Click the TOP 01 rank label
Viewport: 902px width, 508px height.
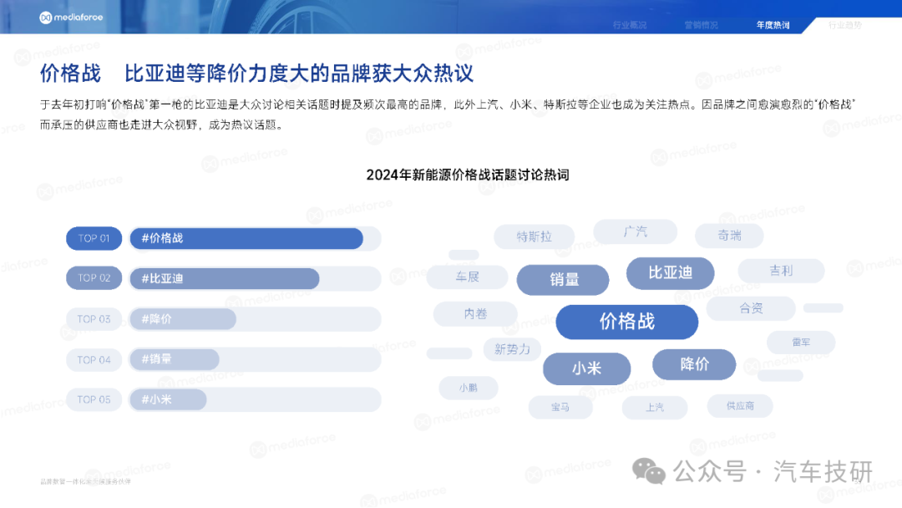pos(94,239)
